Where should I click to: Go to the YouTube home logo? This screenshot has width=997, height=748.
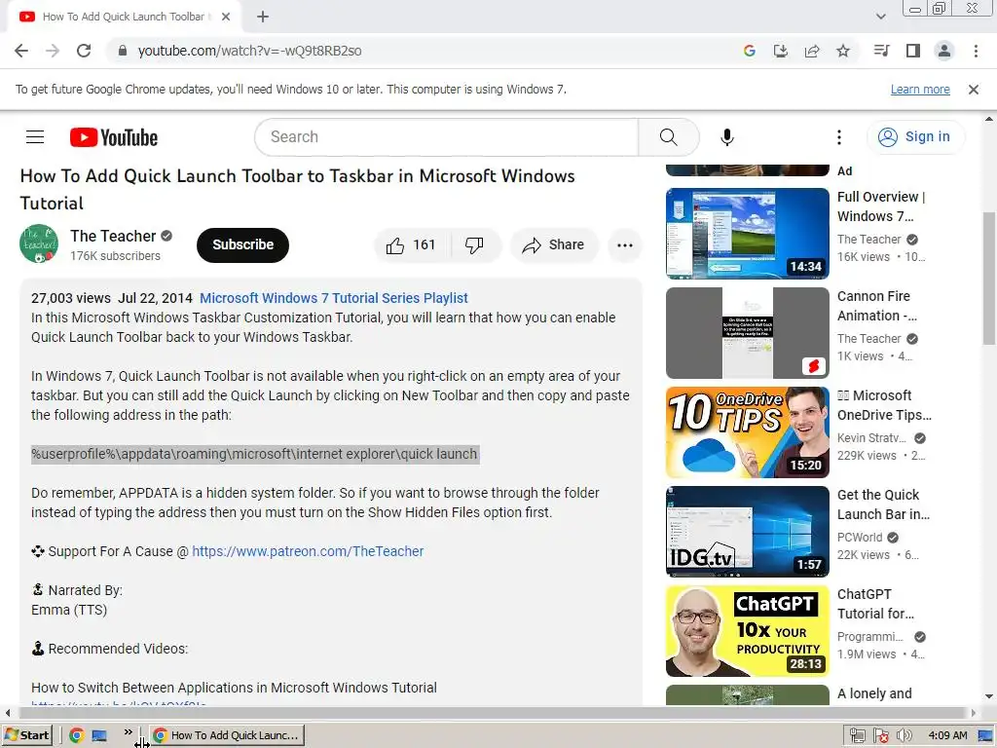[114, 137]
